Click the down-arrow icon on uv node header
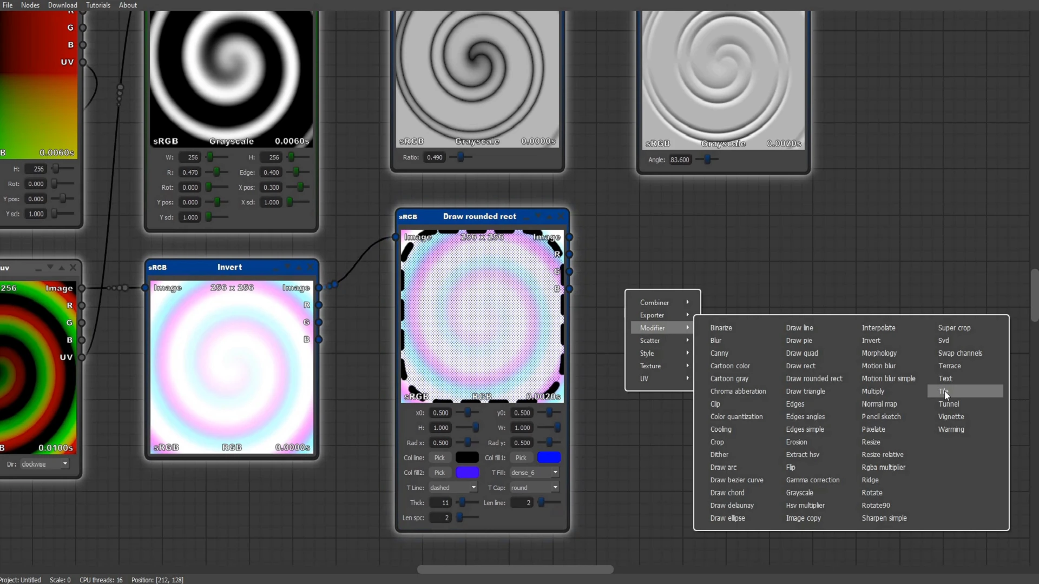Image resolution: width=1039 pixels, height=584 pixels. tap(50, 268)
